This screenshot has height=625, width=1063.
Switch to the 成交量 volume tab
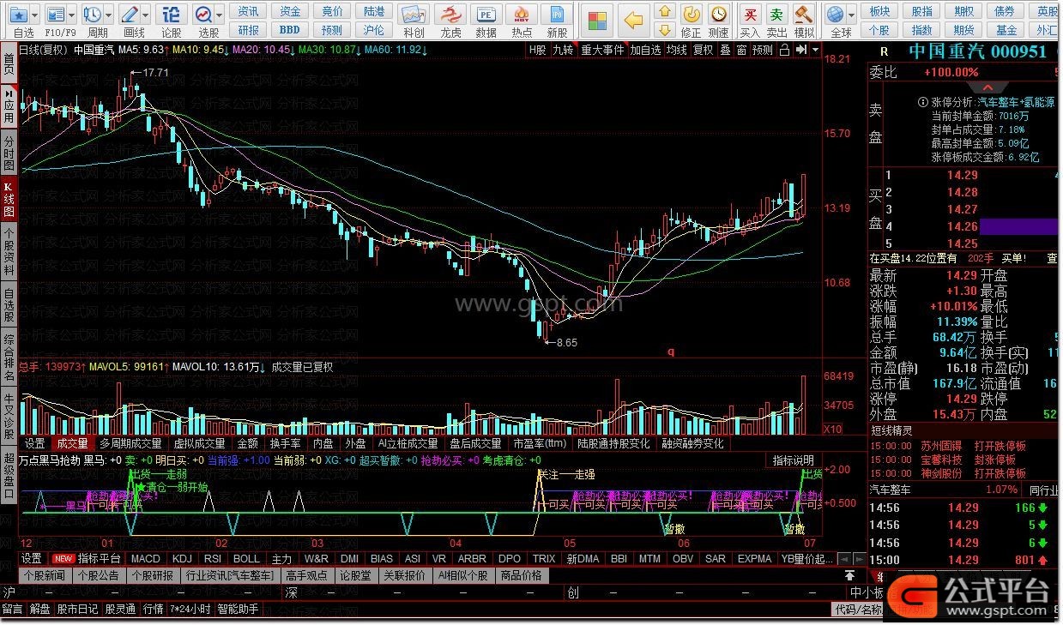(72, 443)
